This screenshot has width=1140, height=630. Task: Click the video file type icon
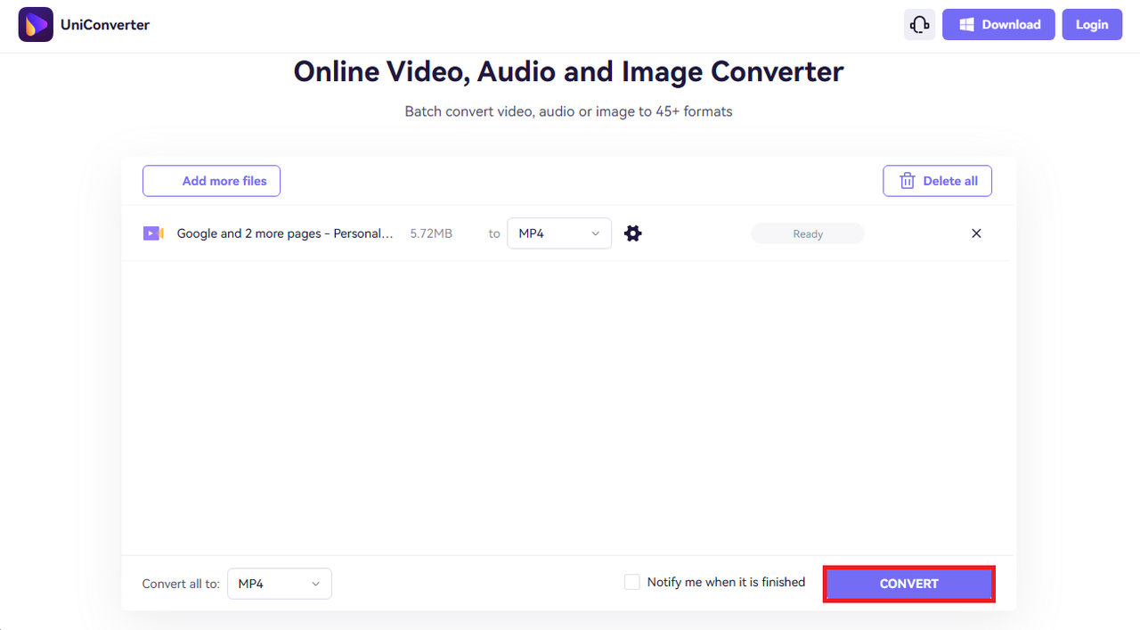[153, 233]
